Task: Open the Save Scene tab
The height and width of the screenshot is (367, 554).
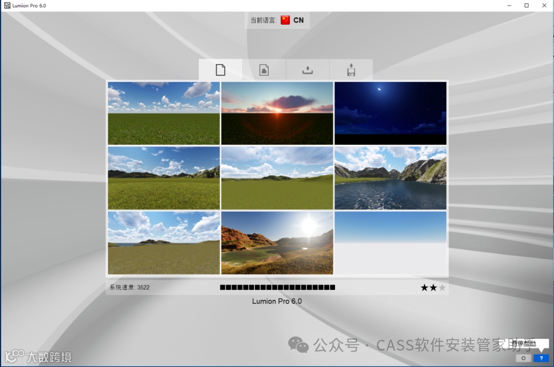Action: pyautogui.click(x=351, y=70)
